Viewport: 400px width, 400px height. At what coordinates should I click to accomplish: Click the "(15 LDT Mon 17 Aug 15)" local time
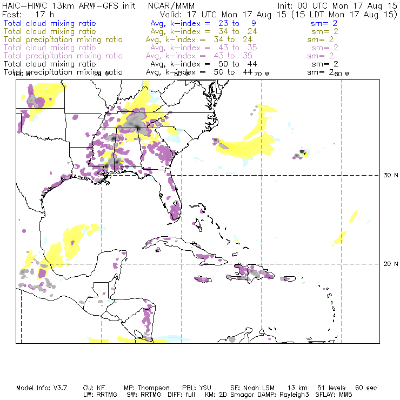pos(344,15)
